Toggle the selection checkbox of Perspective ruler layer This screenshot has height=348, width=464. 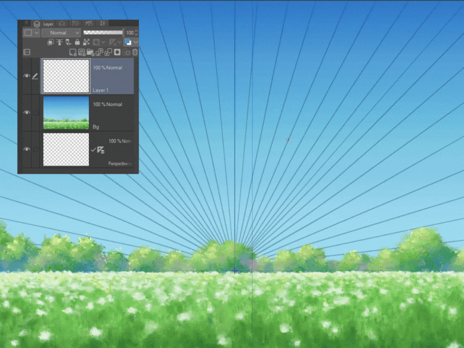coord(35,149)
